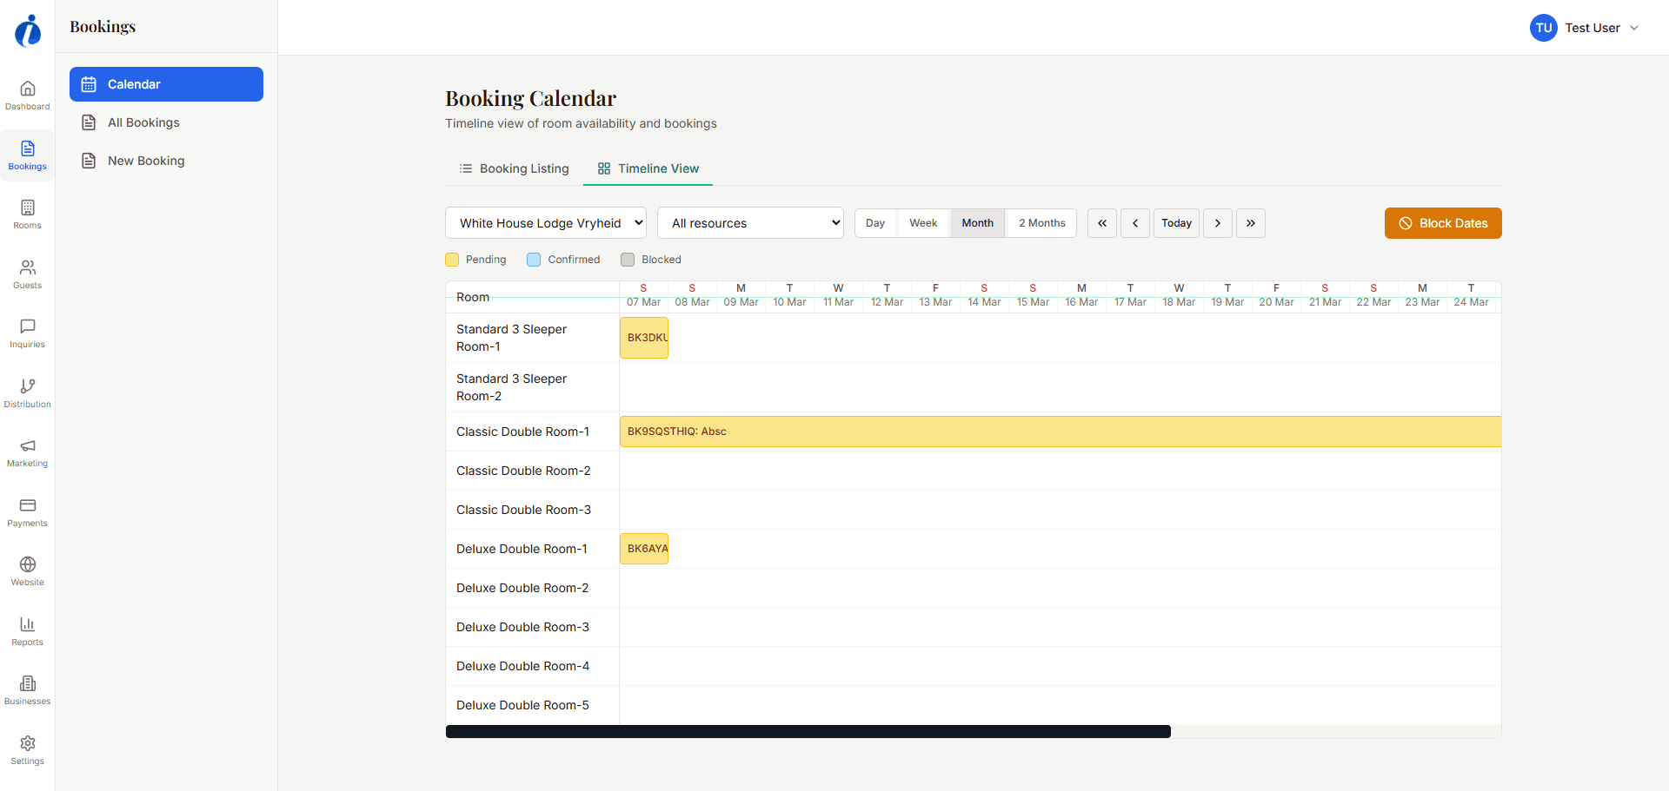The image size is (1669, 791).
Task: Select the Week view option
Action: [x=922, y=223]
